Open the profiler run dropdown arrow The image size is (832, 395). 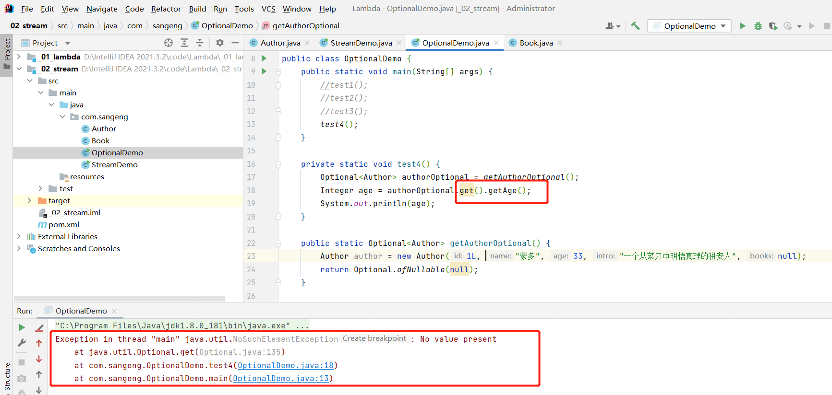pyautogui.click(x=799, y=26)
